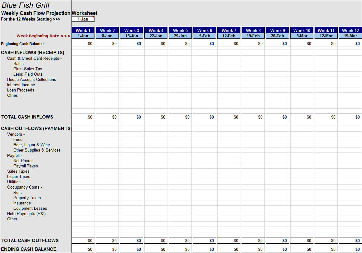The image size is (362, 253).
Task: Click the Occupancy Costs row label
Action: click(25, 187)
